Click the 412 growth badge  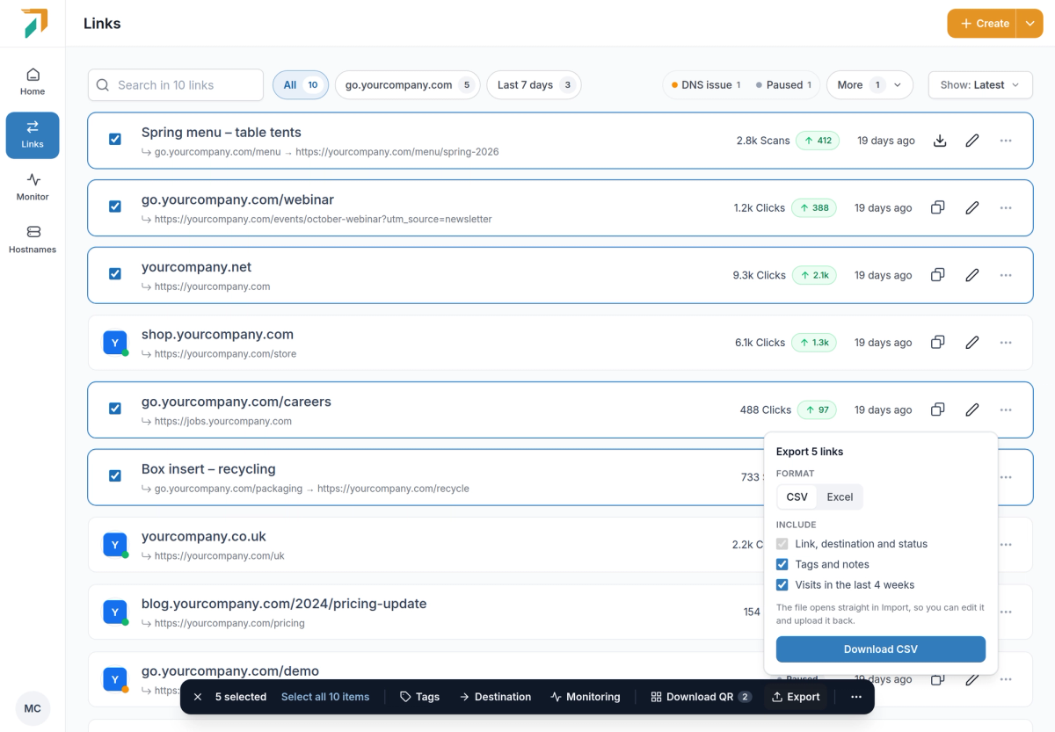[818, 141]
